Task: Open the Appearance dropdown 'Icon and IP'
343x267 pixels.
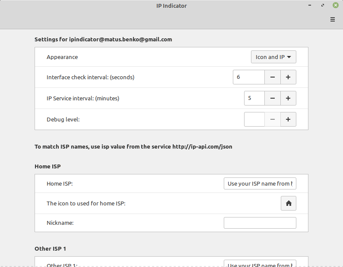Action: [x=273, y=57]
